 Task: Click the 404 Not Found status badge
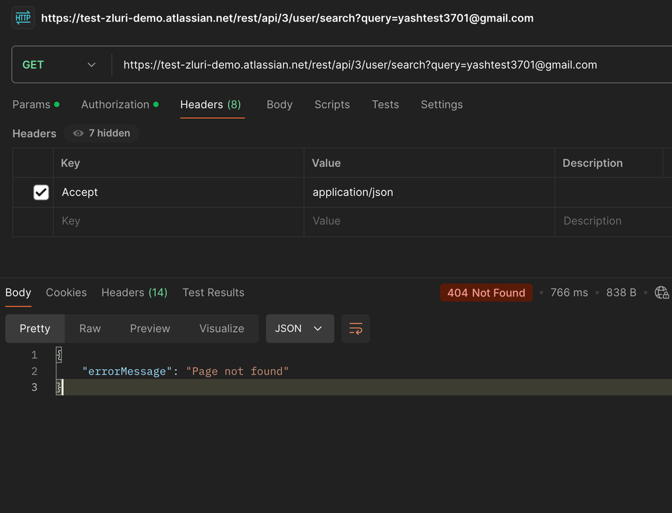click(x=486, y=292)
